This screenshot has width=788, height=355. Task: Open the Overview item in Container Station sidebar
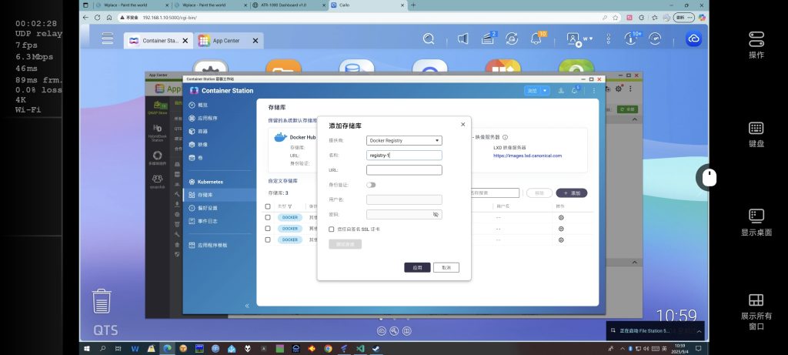point(198,105)
